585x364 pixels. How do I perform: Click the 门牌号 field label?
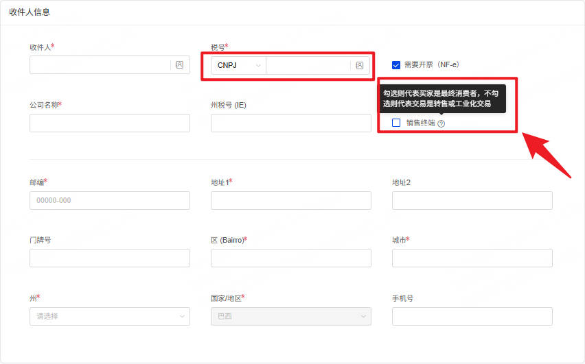41,241
